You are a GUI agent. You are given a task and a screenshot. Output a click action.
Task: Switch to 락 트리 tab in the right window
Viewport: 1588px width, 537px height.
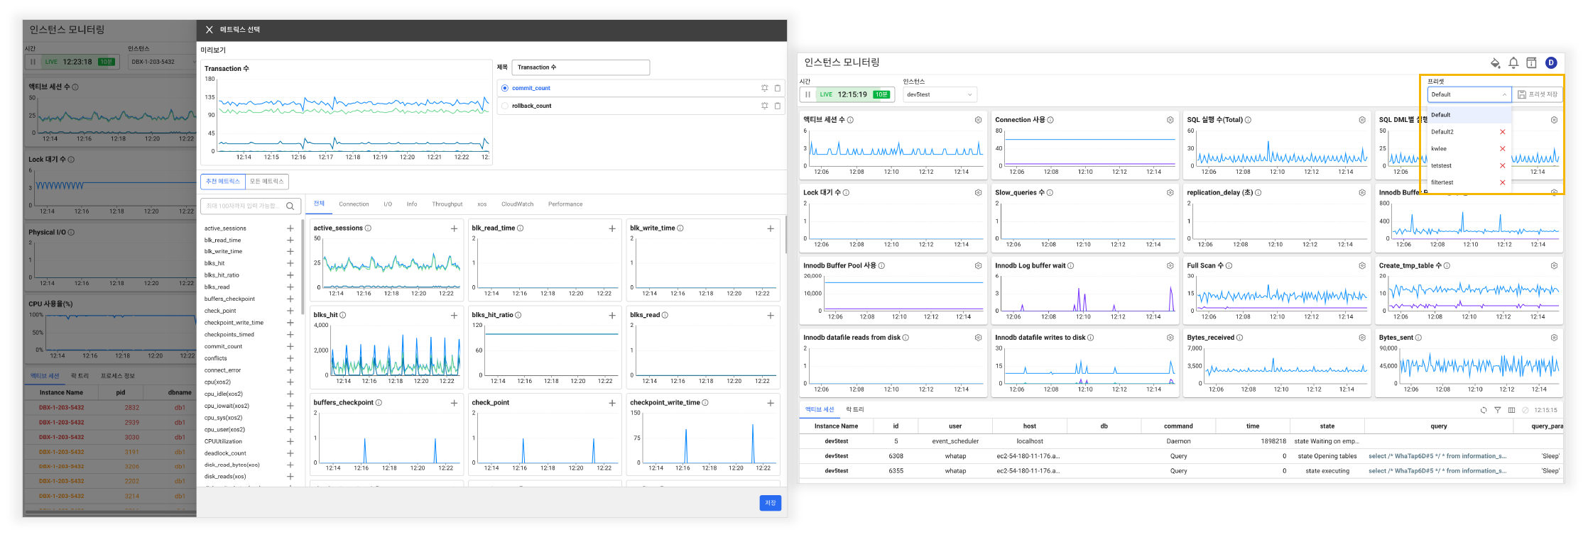click(x=855, y=410)
